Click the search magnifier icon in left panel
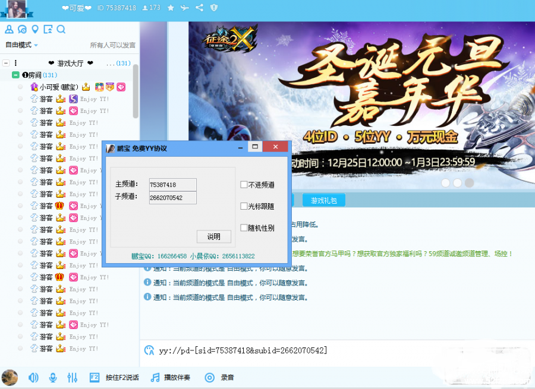 click(61, 29)
